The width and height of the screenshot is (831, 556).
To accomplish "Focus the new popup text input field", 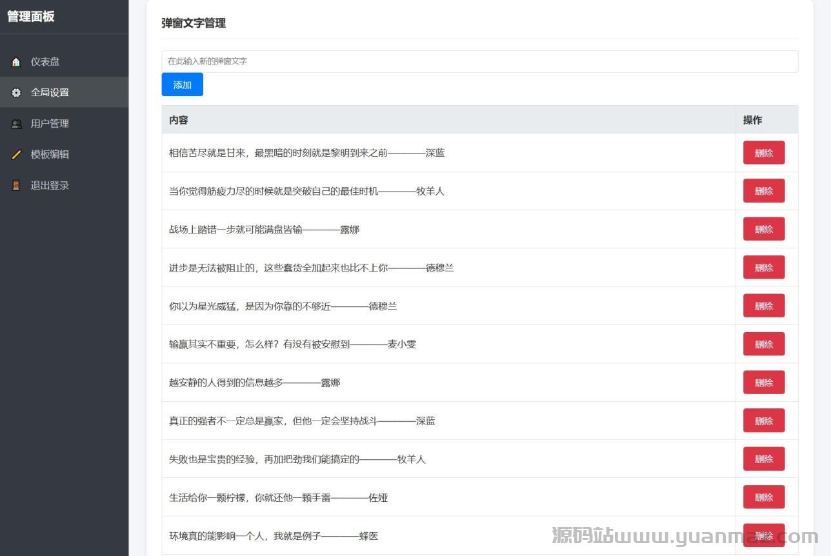I will click(x=479, y=61).
